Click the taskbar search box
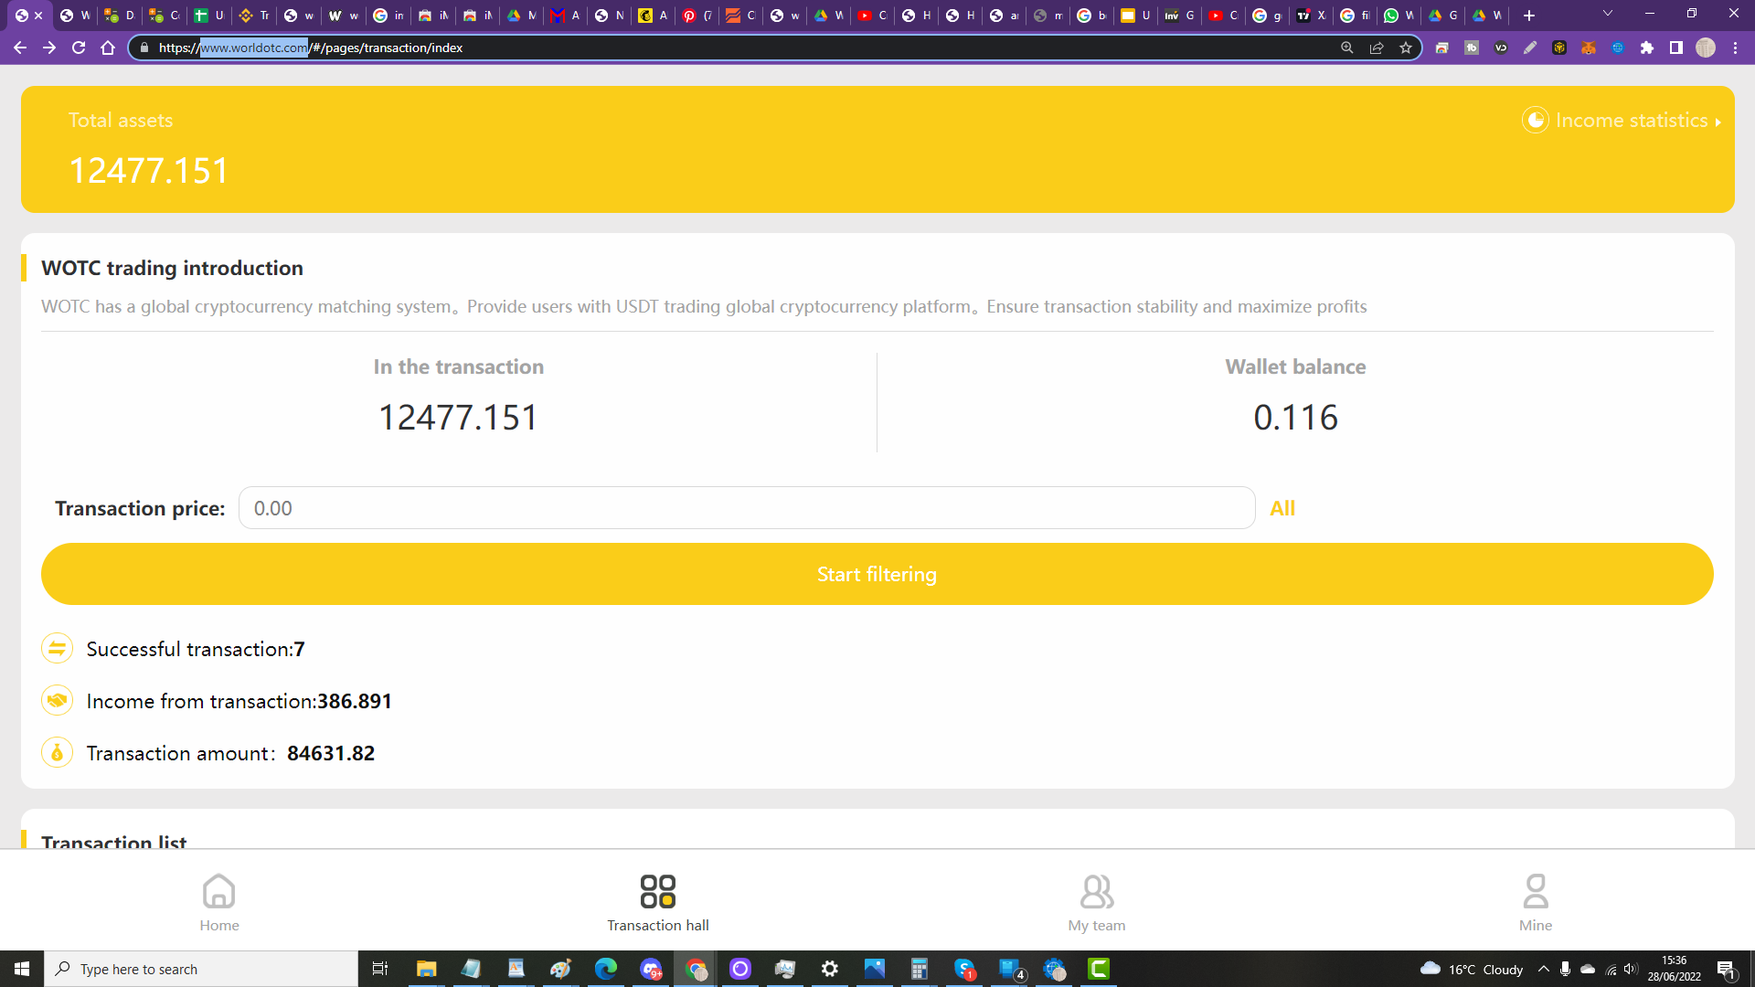Screen dimensions: 1755x987 (201, 969)
